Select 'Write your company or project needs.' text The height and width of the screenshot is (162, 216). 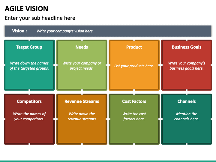coord(82,66)
